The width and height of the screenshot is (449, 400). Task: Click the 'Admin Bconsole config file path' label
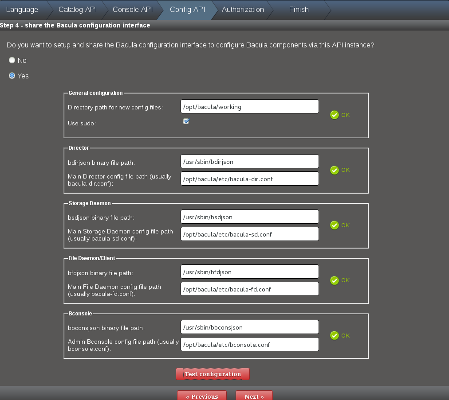point(123,345)
